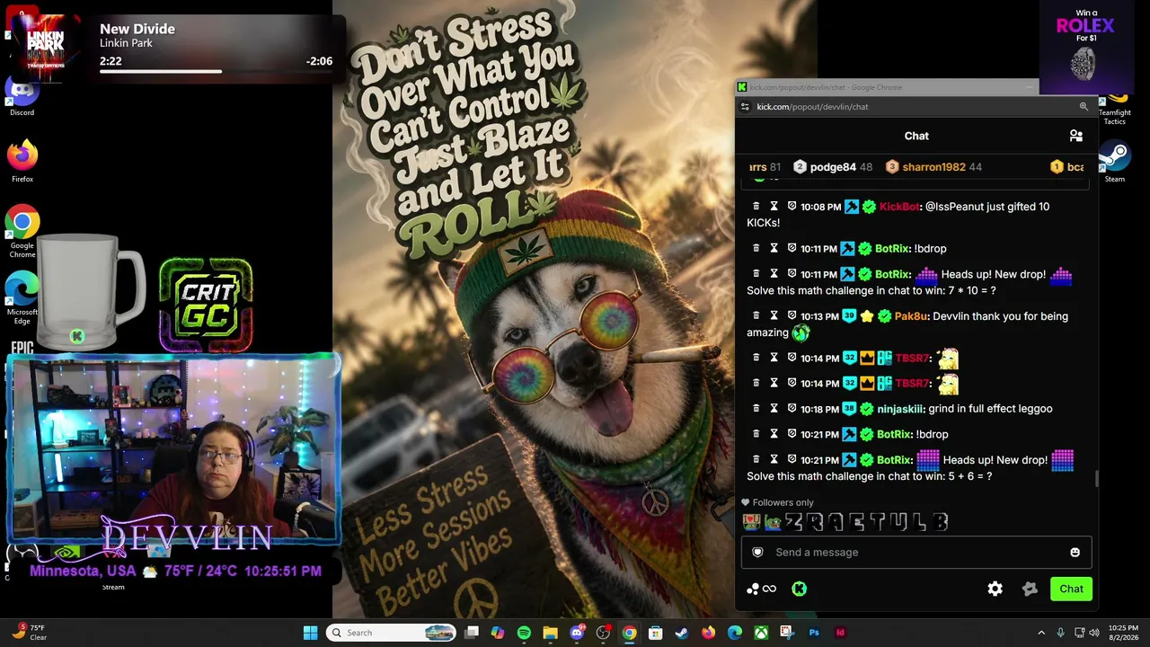
Task: Ban KickBot via the shield icon
Action: click(792, 206)
